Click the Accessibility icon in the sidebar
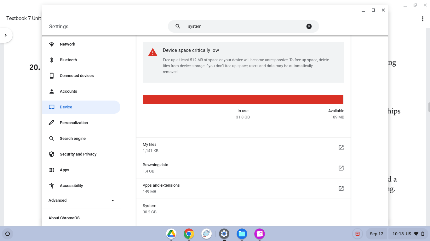The image size is (430, 241). pyautogui.click(x=51, y=185)
